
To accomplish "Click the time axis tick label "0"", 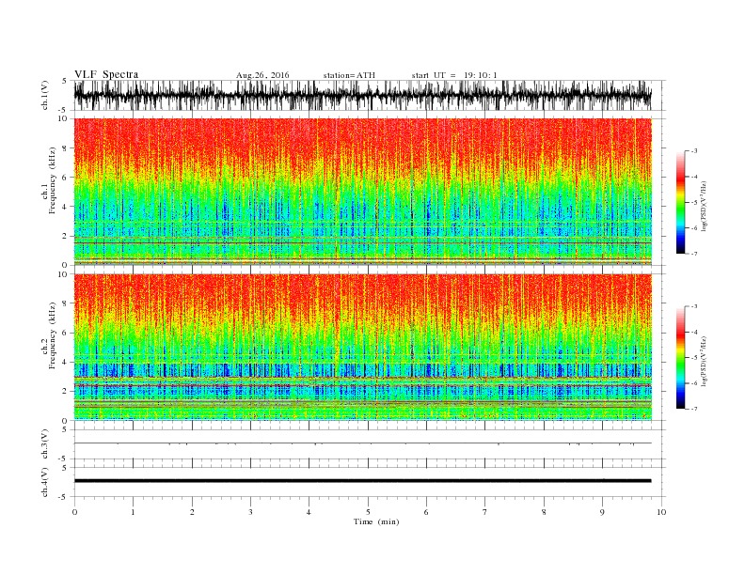I will (74, 512).
